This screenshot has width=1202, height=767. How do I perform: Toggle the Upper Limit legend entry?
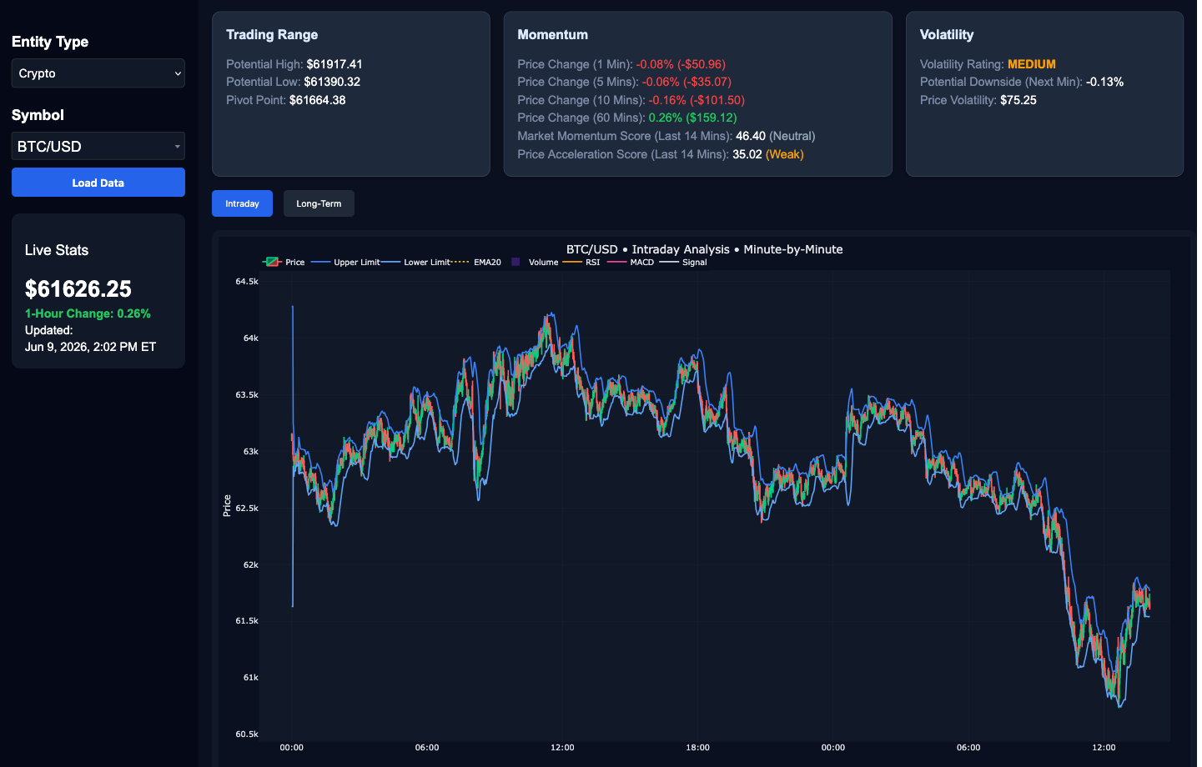[345, 262]
